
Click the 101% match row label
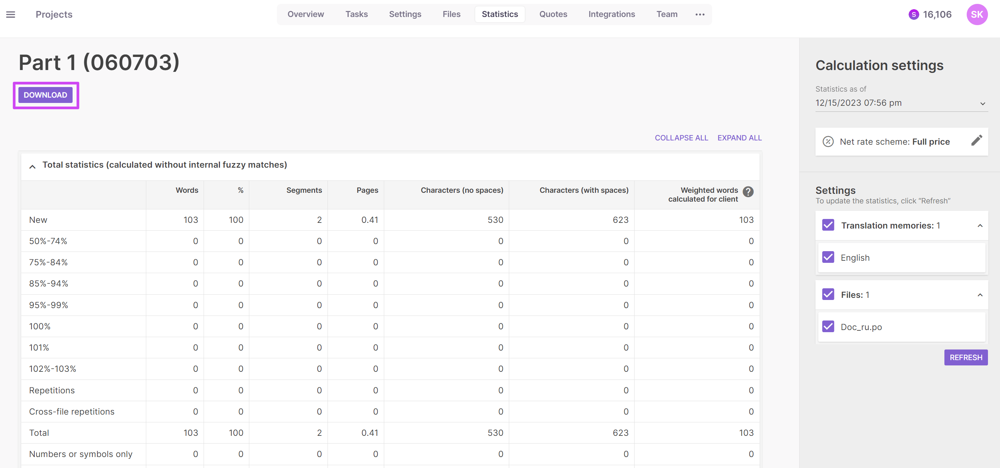39,348
